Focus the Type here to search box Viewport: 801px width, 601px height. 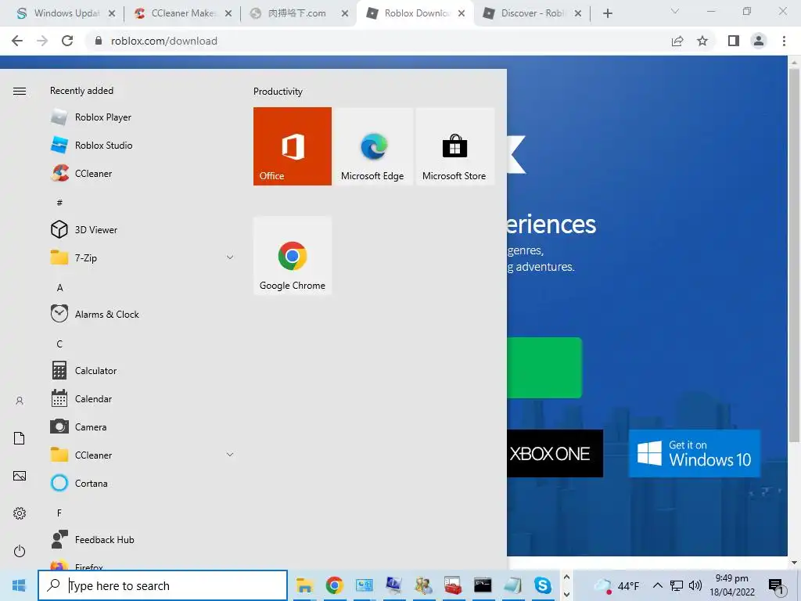tap(163, 585)
